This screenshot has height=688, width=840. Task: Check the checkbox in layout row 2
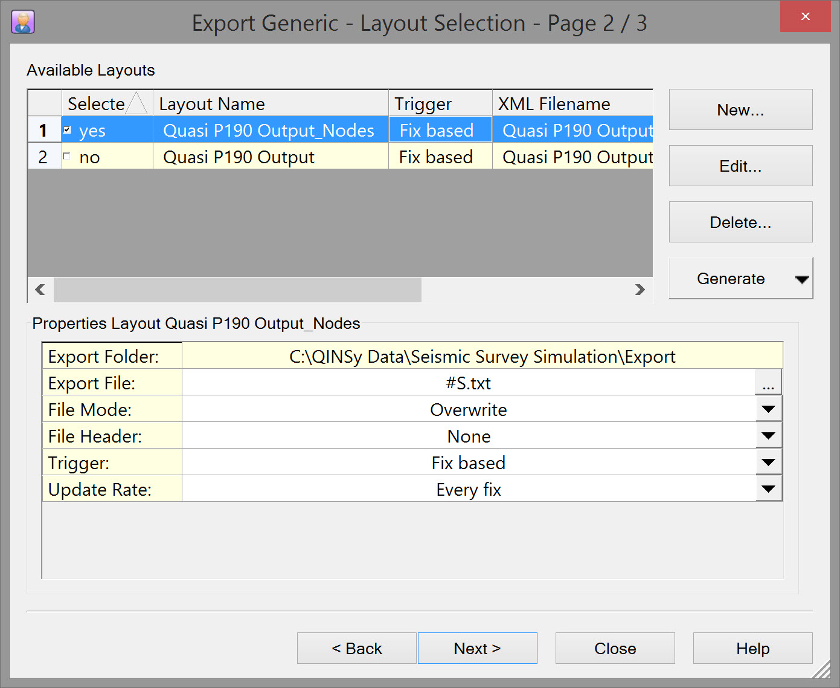point(67,157)
